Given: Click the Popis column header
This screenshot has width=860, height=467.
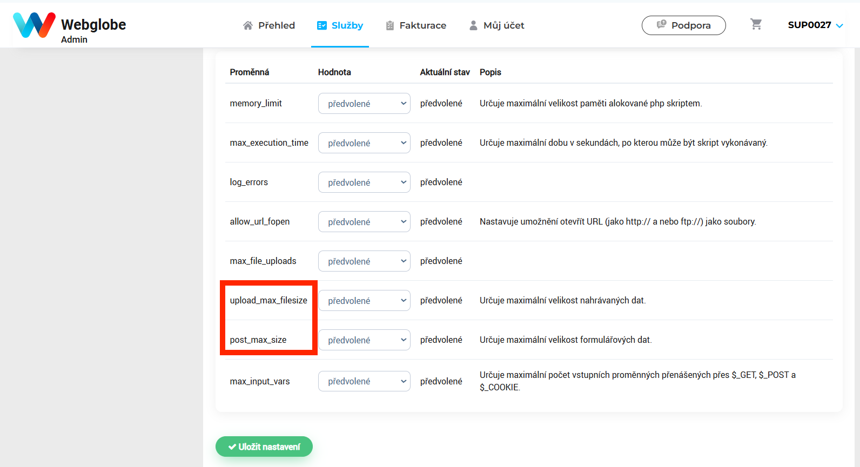Looking at the screenshot, I should 491,72.
